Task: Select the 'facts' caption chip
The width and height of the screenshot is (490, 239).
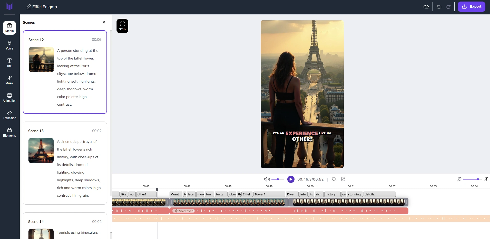Action: point(221,194)
